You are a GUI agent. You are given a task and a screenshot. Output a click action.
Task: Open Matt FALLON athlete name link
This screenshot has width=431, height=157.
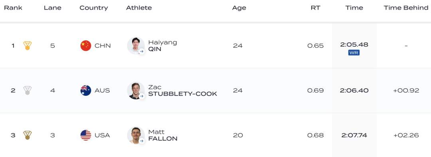tap(163, 135)
